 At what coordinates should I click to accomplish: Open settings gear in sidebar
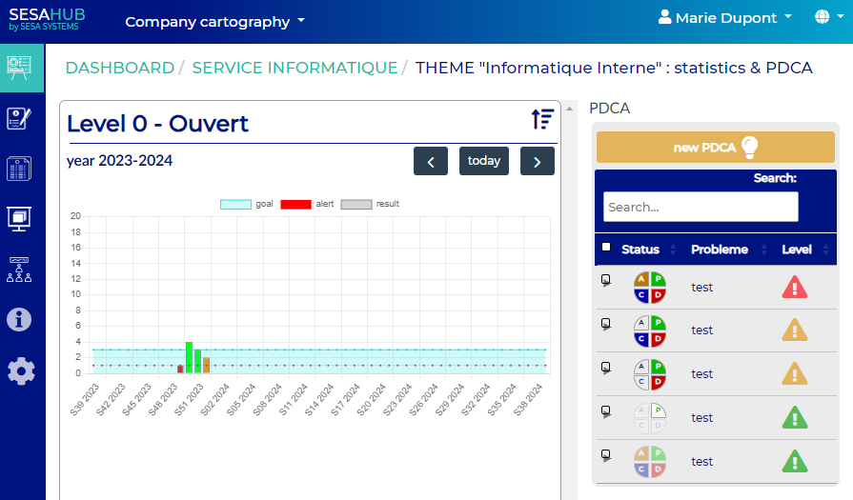click(x=21, y=370)
